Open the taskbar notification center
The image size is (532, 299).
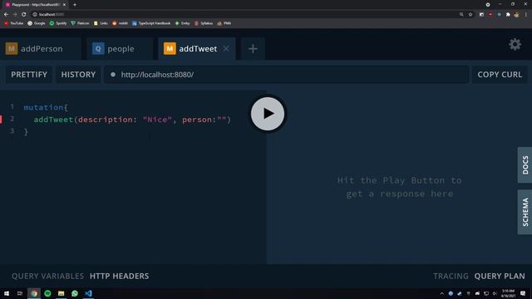pyautogui.click(x=523, y=293)
